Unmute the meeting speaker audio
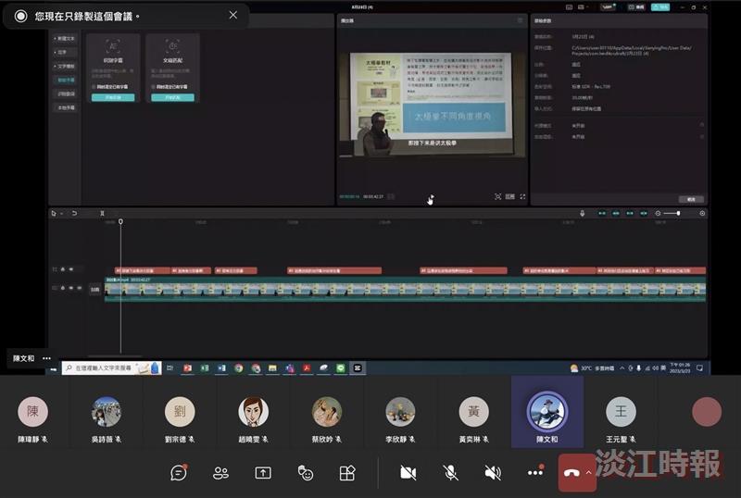 pyautogui.click(x=493, y=472)
